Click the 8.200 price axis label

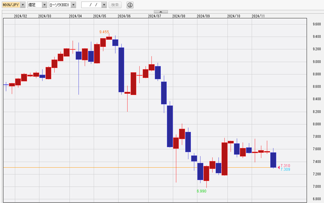coord(317,112)
